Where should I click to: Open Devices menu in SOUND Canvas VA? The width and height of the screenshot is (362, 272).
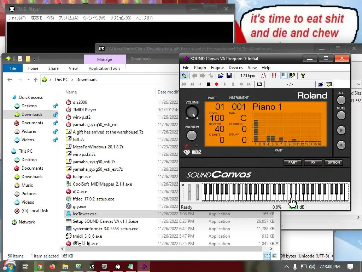pos(235,68)
